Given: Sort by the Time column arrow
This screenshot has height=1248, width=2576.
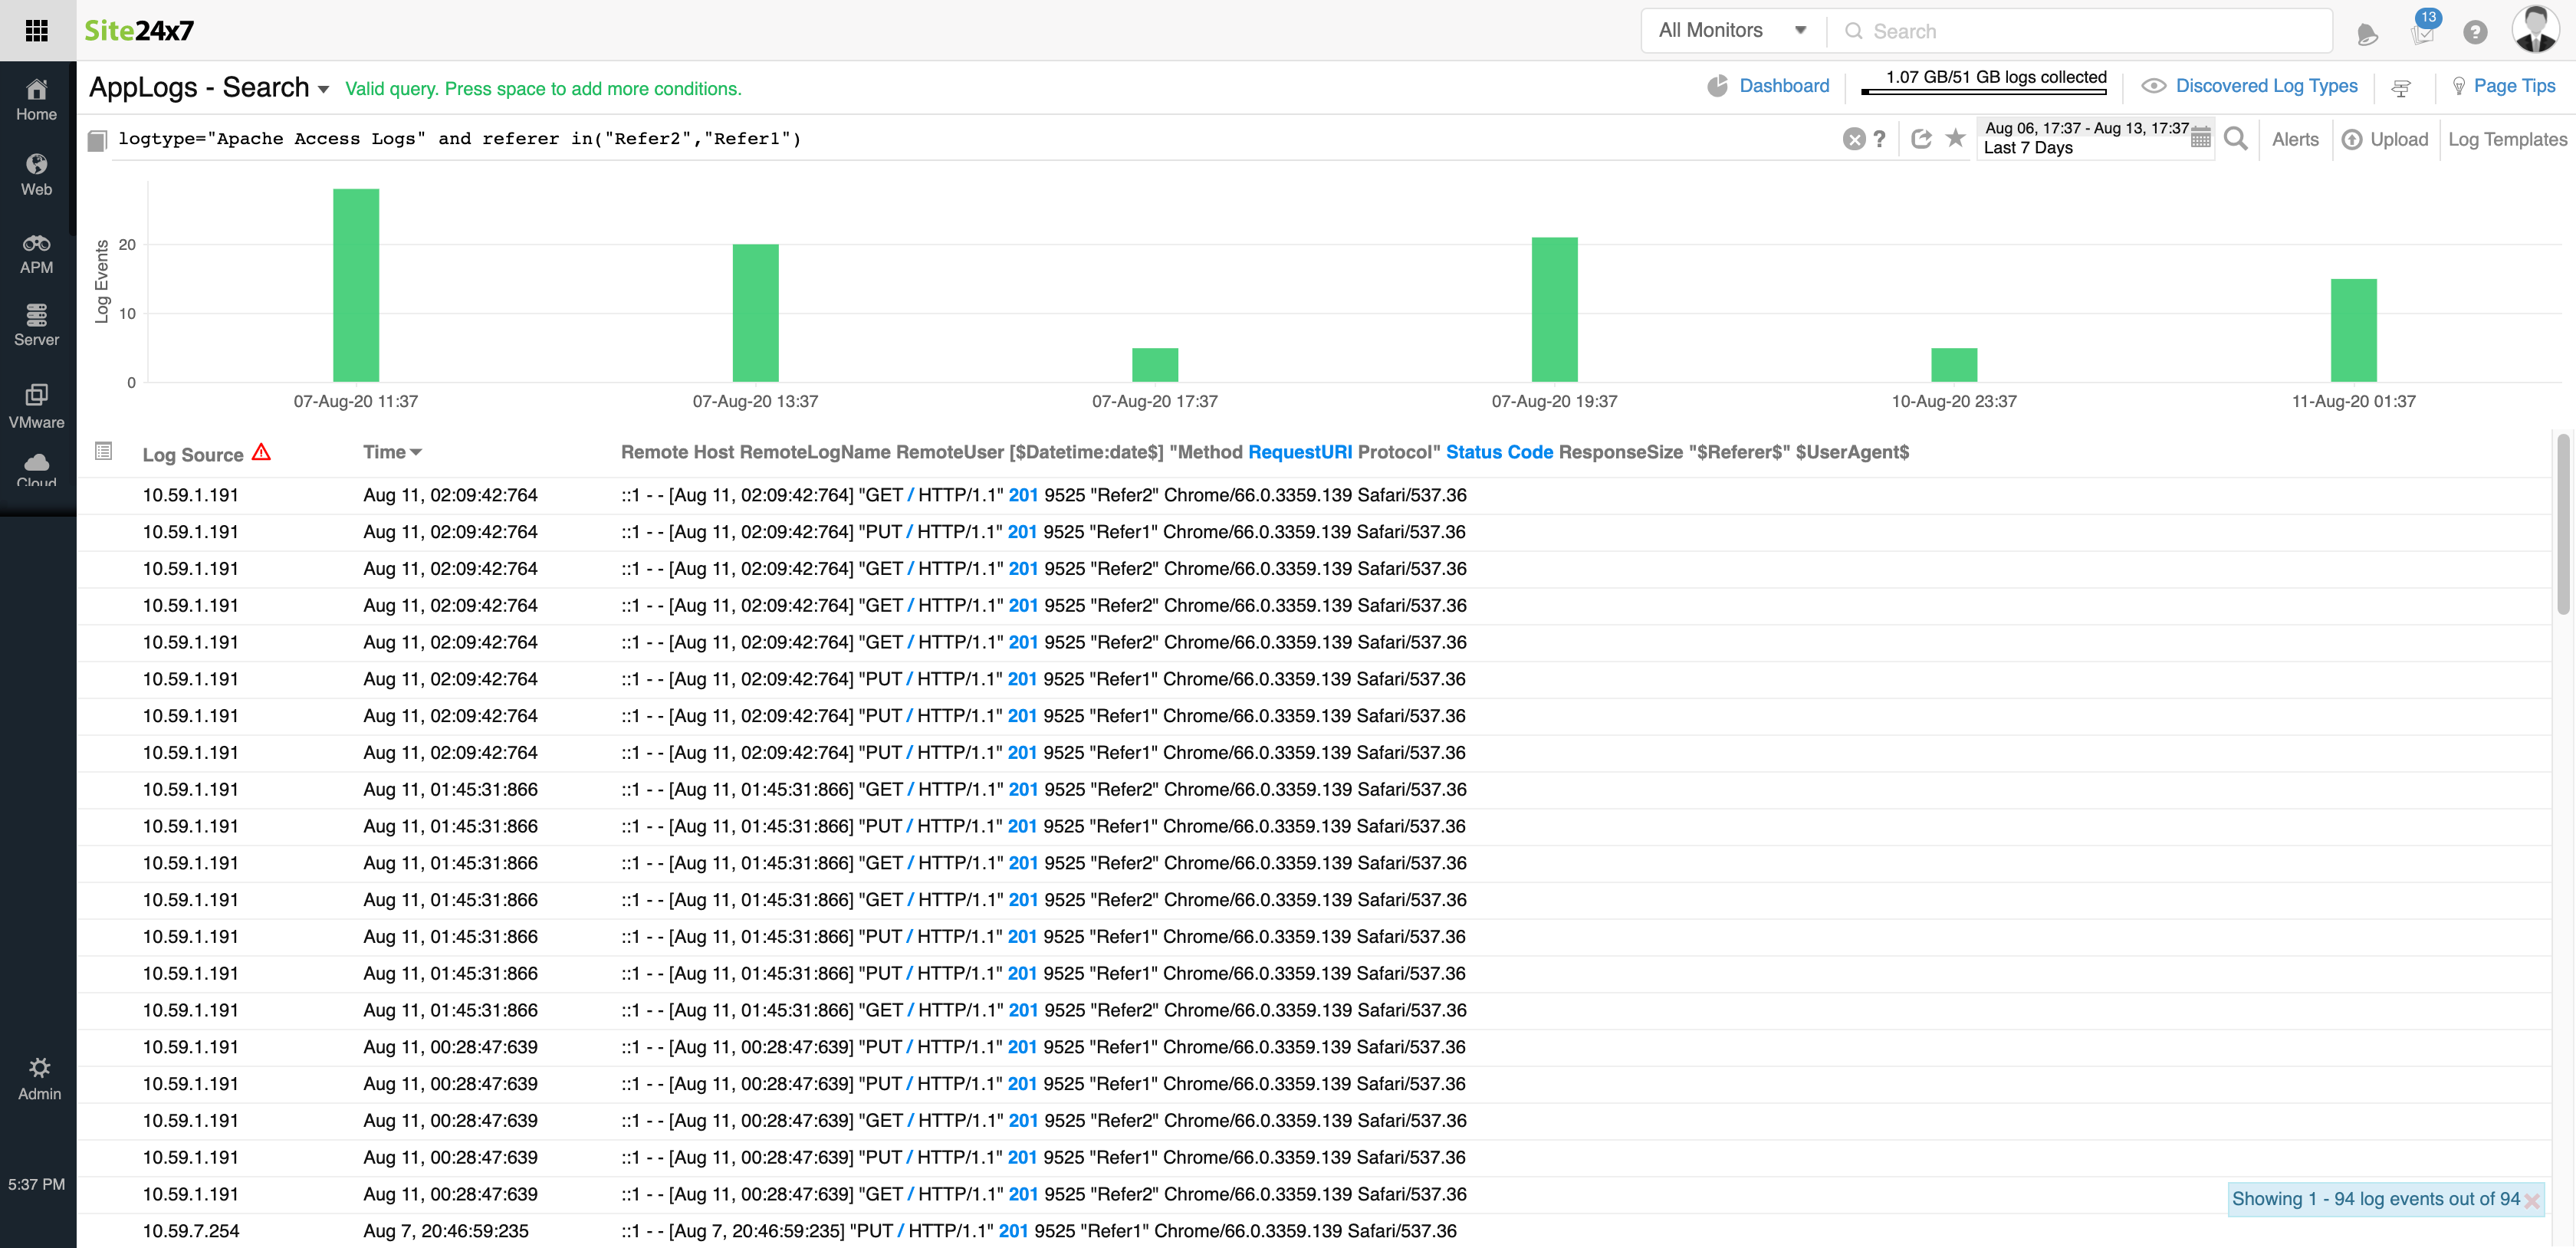Looking at the screenshot, I should point(416,452).
